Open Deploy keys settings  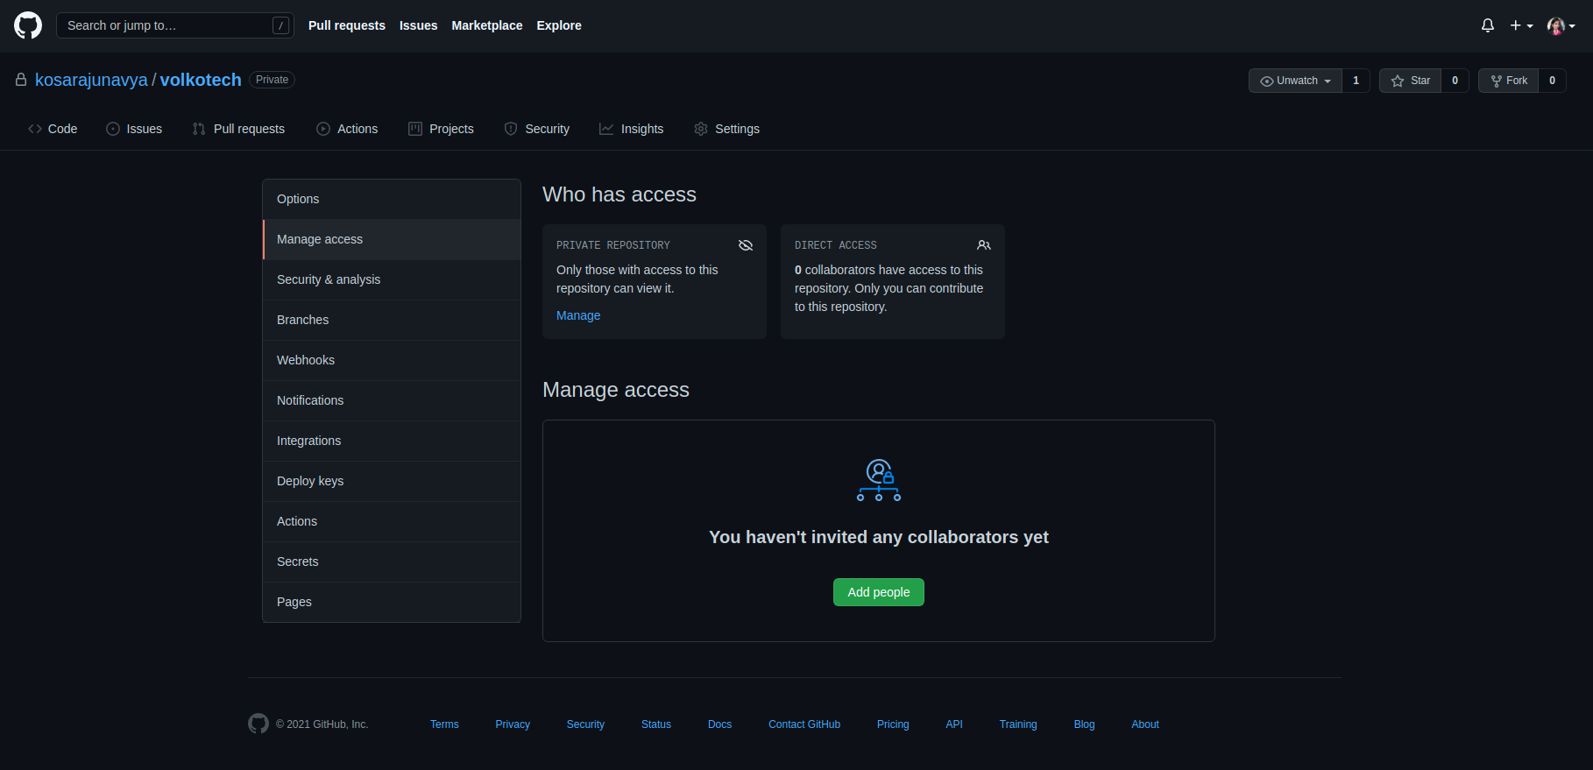(x=310, y=481)
